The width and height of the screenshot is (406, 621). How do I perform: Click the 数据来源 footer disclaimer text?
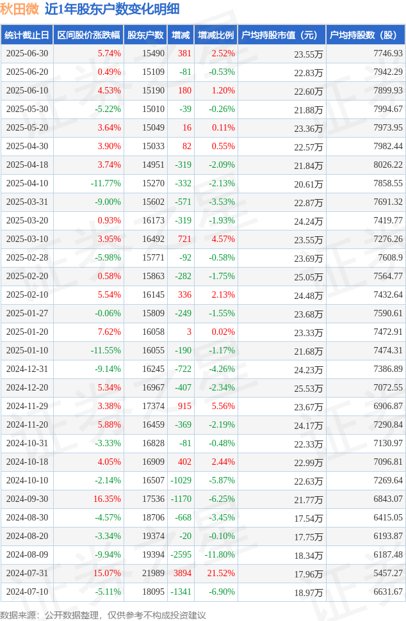tap(103, 615)
